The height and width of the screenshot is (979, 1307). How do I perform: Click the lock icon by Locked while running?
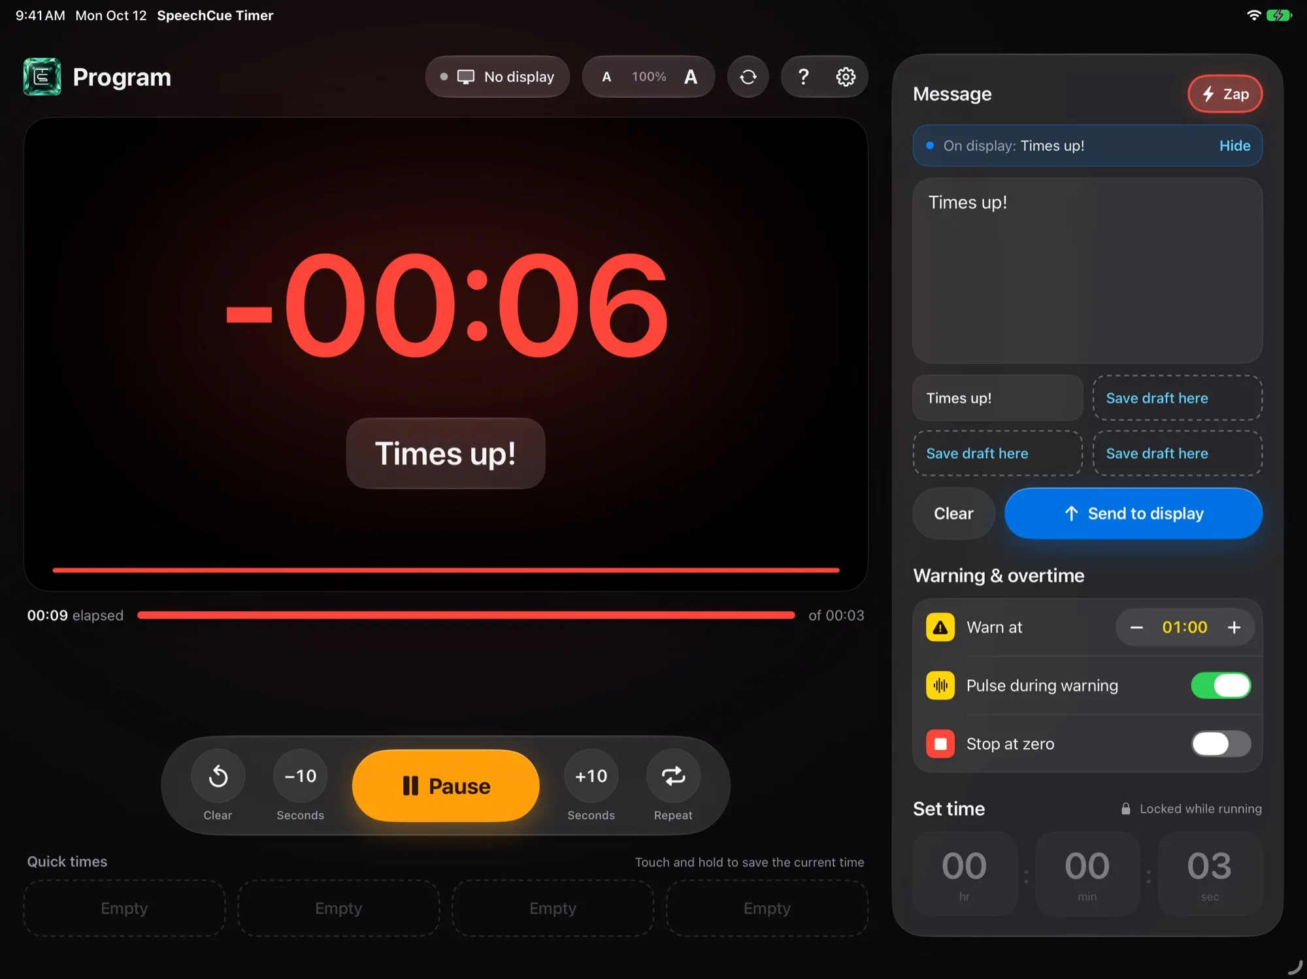pos(1126,809)
